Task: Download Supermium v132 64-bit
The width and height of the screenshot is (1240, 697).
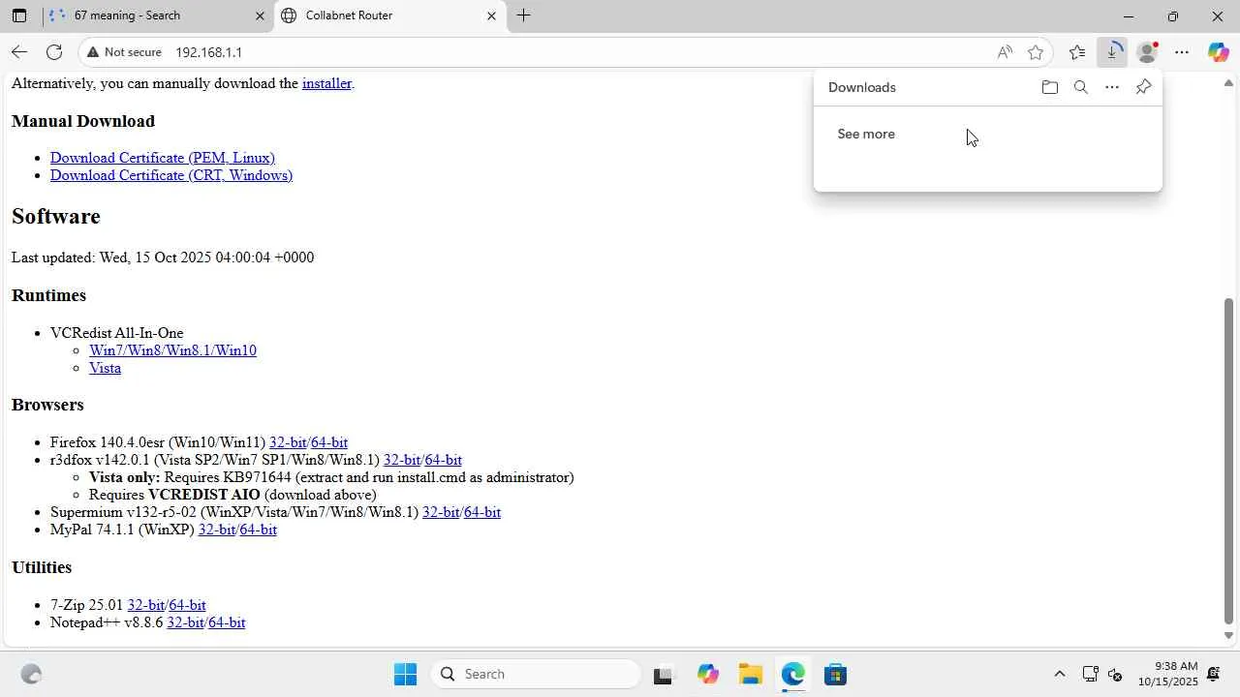Action: tap(482, 512)
